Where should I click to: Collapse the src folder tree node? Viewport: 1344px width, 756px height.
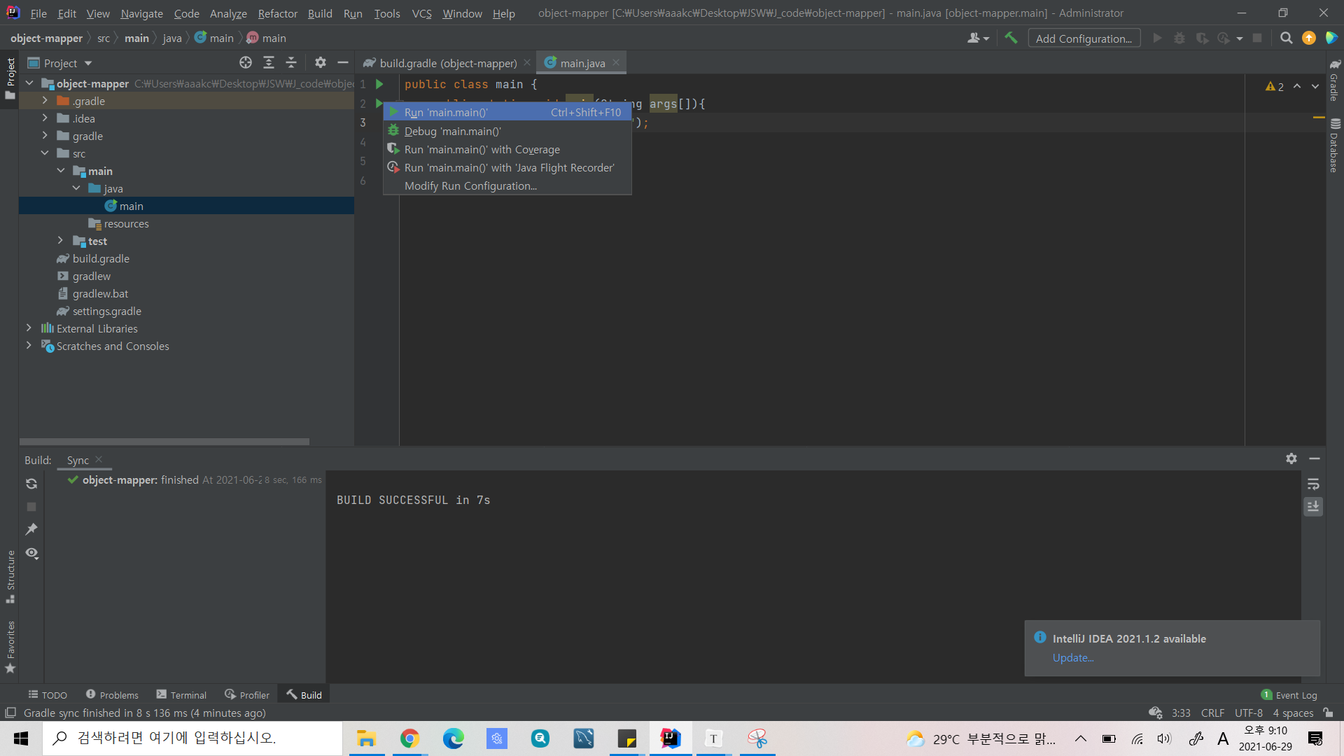click(45, 153)
